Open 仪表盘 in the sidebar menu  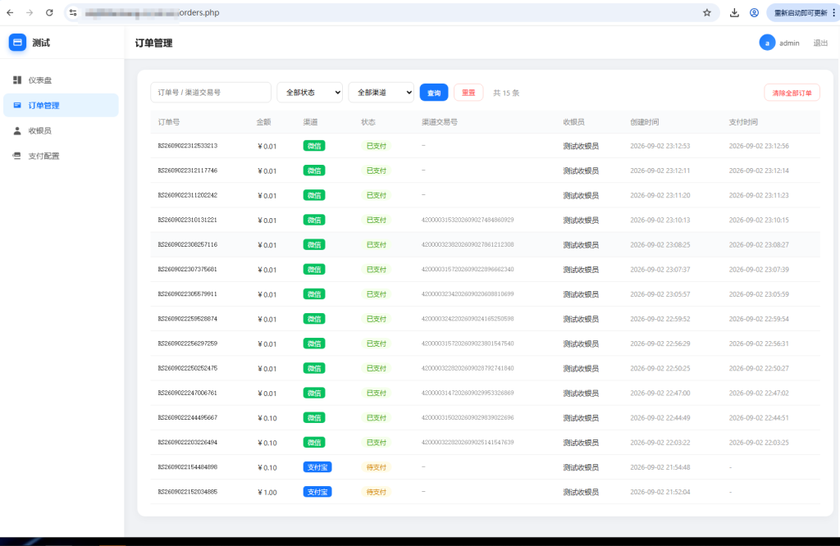coord(61,80)
